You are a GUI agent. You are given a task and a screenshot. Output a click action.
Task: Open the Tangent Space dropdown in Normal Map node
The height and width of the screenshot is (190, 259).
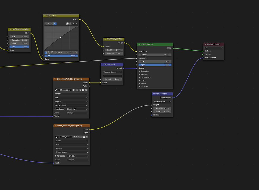point(112,72)
